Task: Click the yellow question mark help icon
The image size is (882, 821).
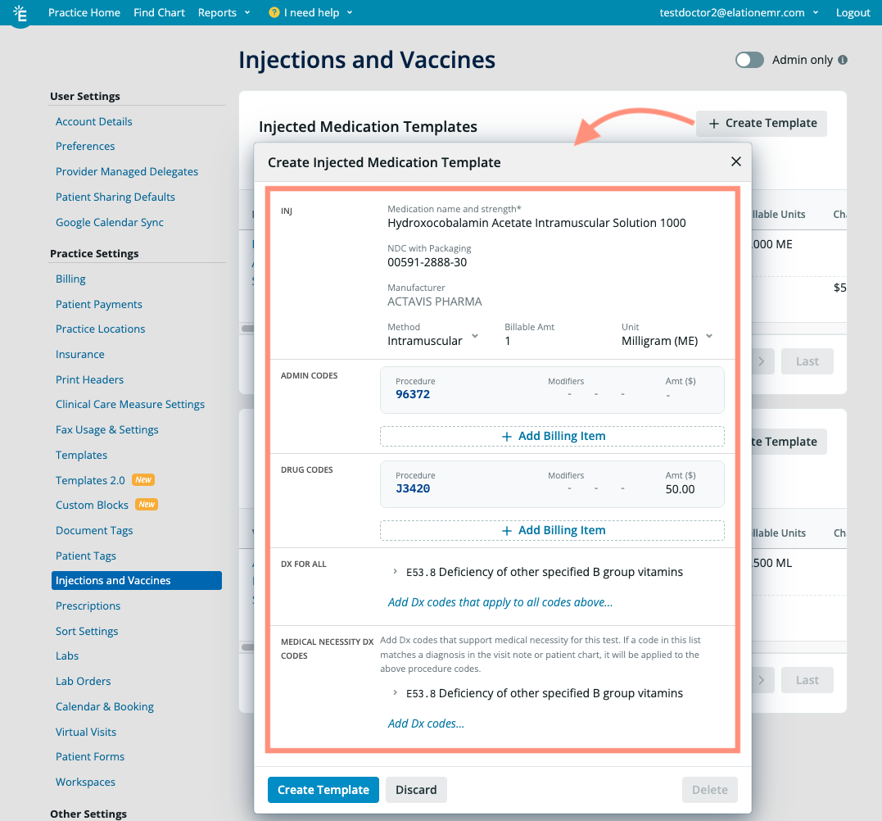Action: coord(274,13)
